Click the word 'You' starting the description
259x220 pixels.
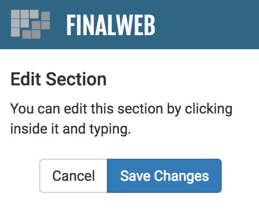tap(22, 109)
